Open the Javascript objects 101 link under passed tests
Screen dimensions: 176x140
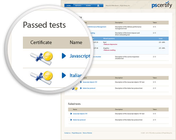pyautogui.click(x=90, y=82)
